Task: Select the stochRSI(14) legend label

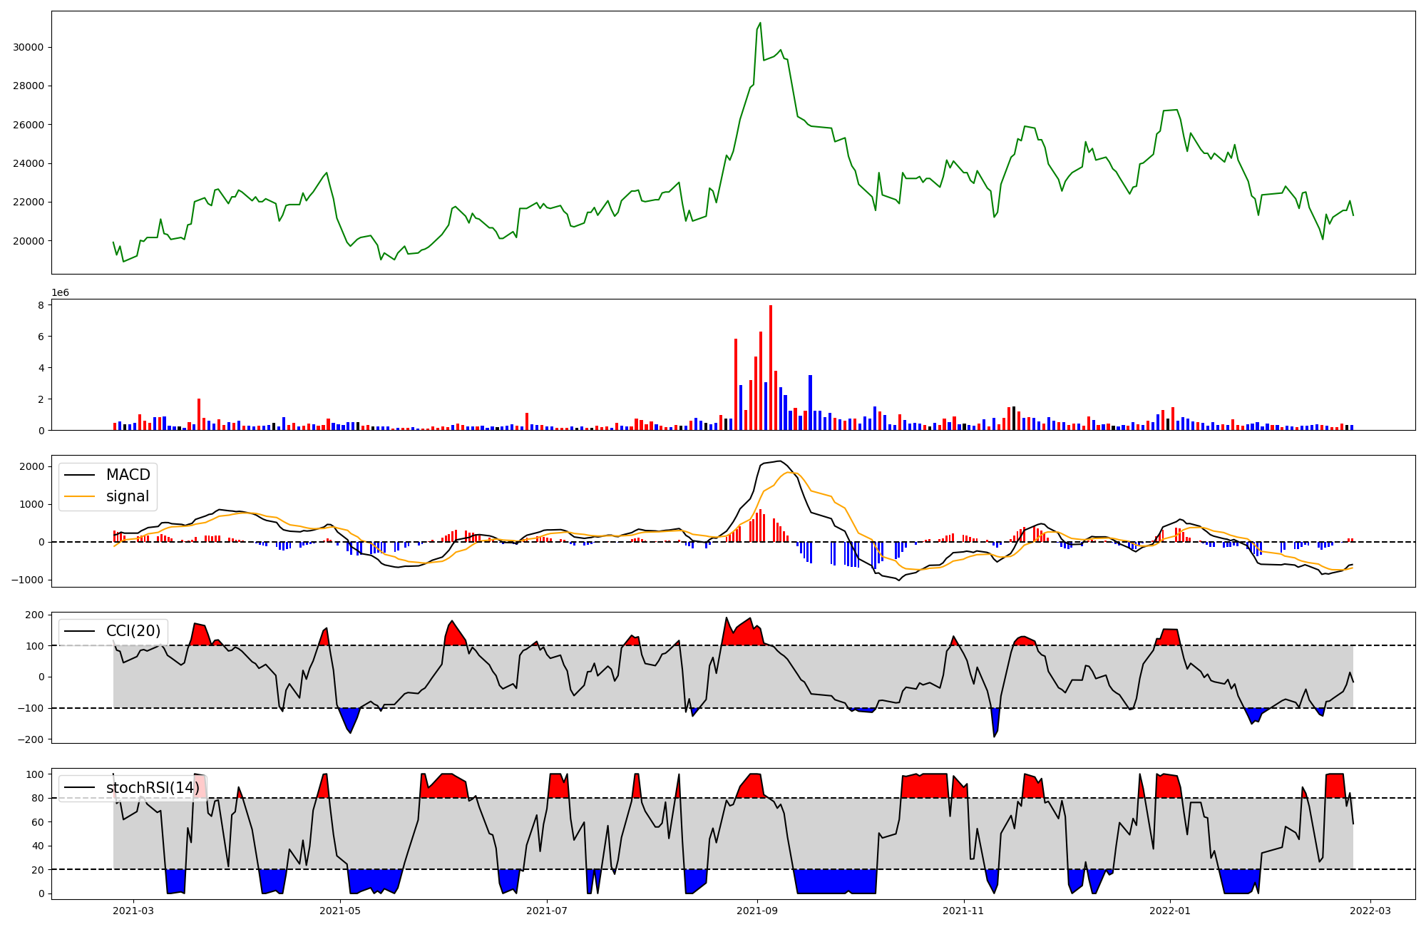Action: pyautogui.click(x=153, y=788)
